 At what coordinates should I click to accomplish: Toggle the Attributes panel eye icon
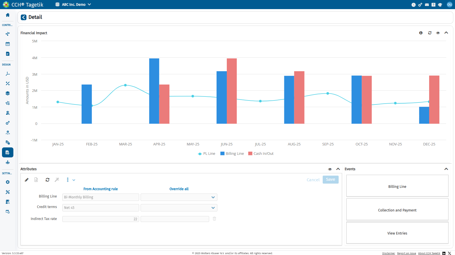pos(330,169)
